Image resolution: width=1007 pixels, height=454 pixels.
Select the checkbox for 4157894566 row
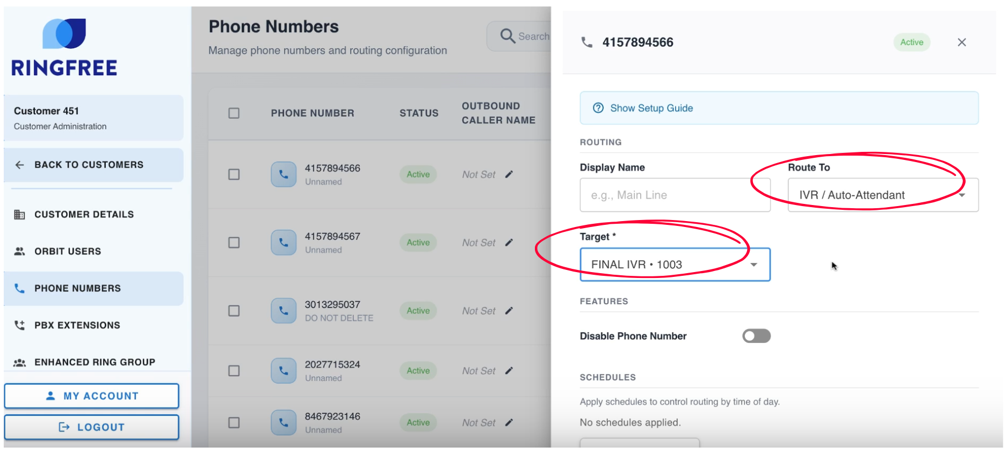[234, 174]
